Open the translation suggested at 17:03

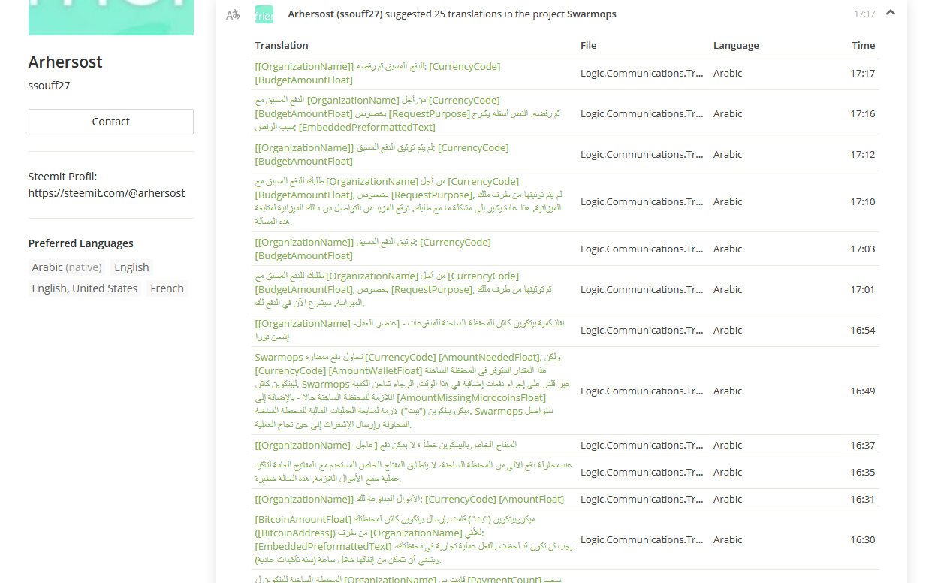(x=373, y=249)
